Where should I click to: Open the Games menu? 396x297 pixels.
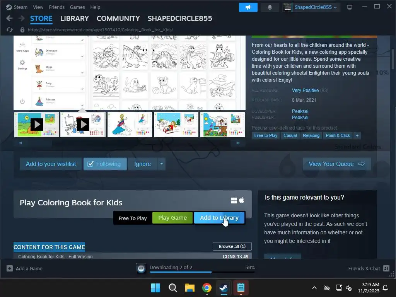click(x=77, y=7)
